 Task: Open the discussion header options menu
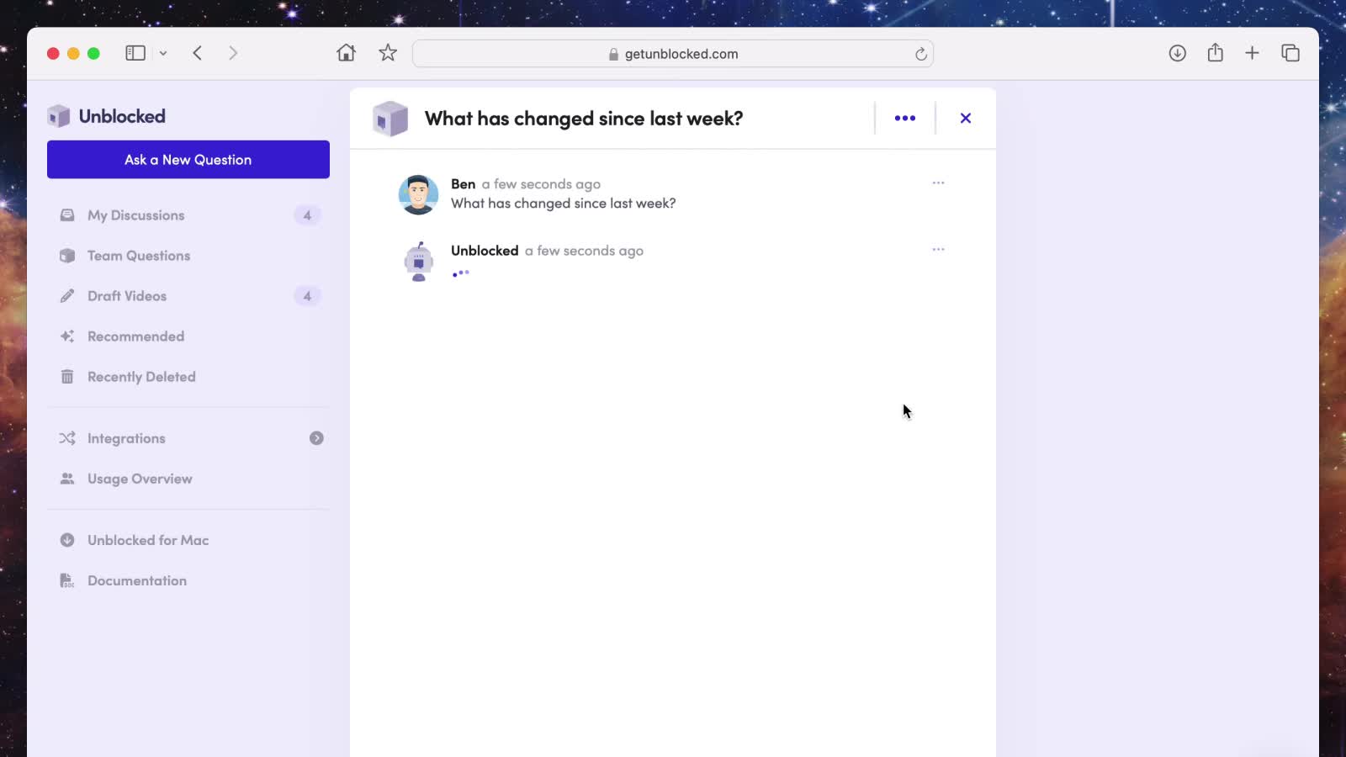[905, 119]
